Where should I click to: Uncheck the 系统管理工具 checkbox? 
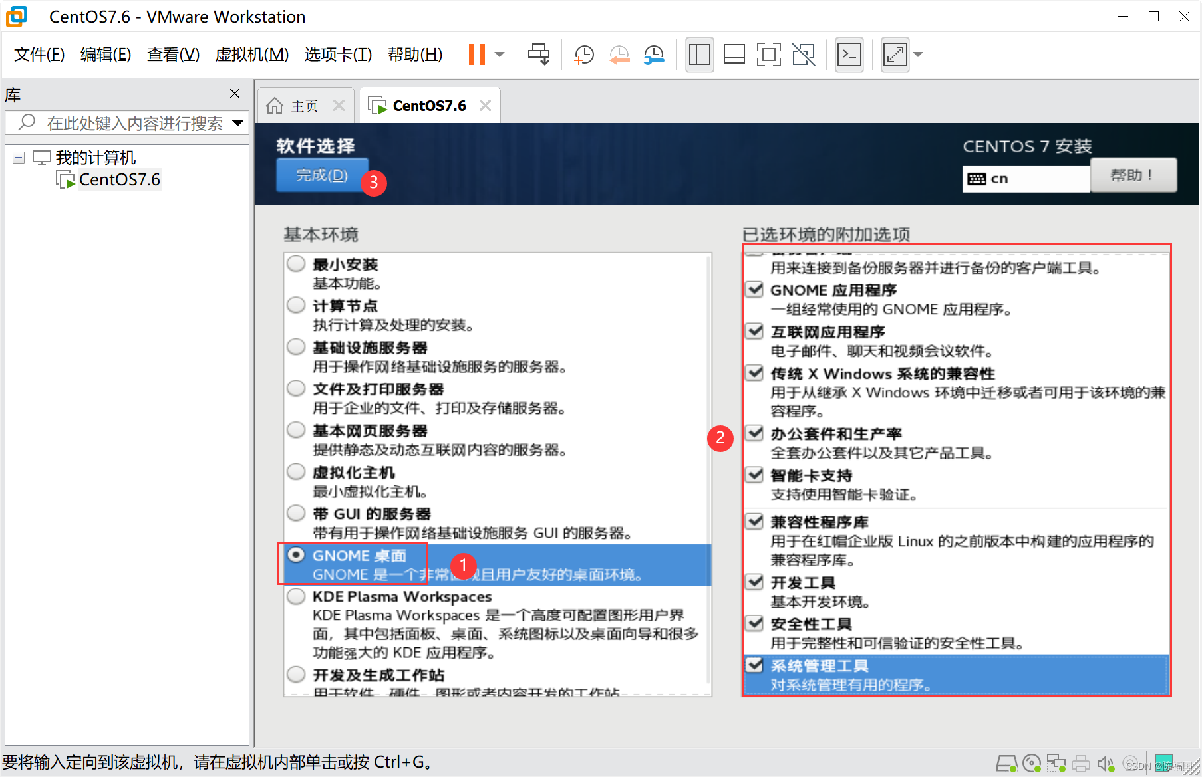(x=754, y=665)
